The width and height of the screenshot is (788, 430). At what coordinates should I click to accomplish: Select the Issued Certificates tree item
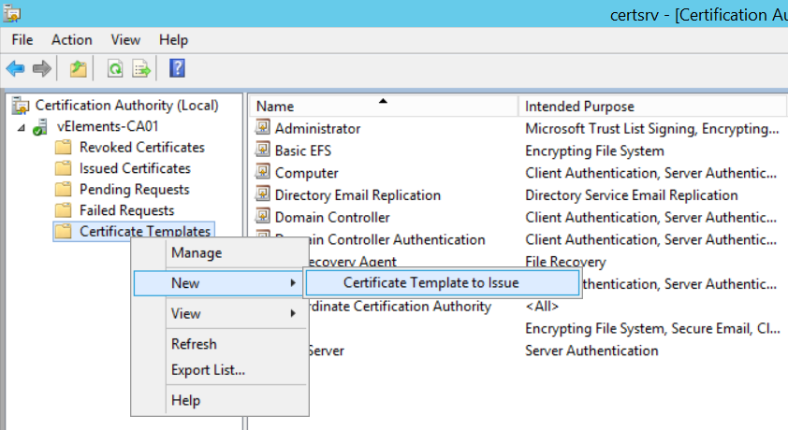[135, 168]
